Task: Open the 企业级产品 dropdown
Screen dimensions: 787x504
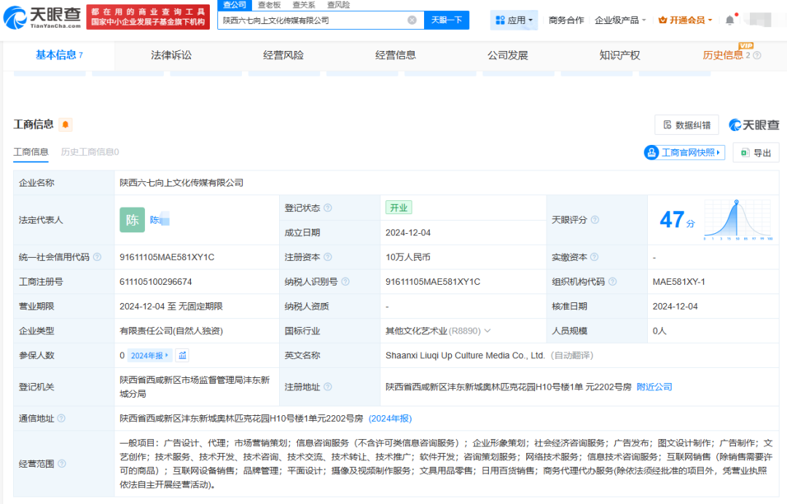Action: tap(620, 20)
